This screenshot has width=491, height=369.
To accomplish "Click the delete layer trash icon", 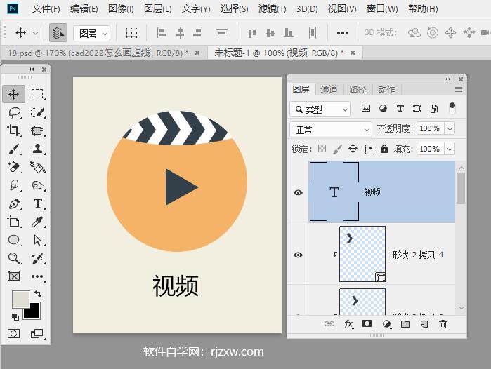I will [x=443, y=324].
